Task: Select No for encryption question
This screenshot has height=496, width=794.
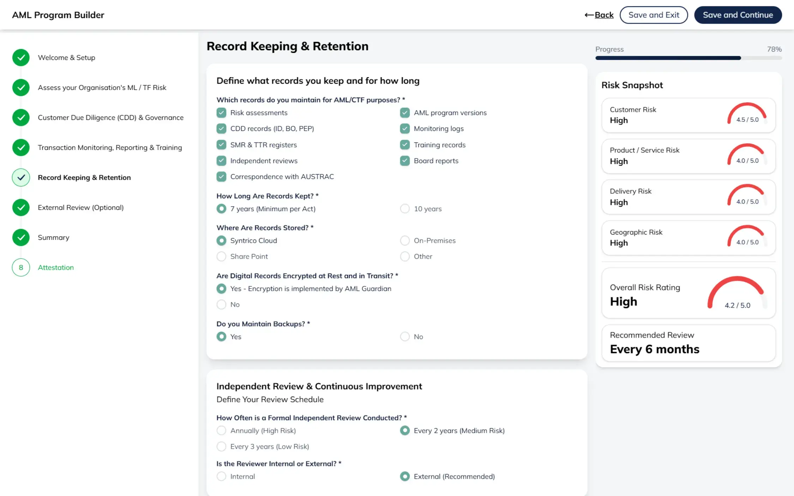Action: coord(221,304)
